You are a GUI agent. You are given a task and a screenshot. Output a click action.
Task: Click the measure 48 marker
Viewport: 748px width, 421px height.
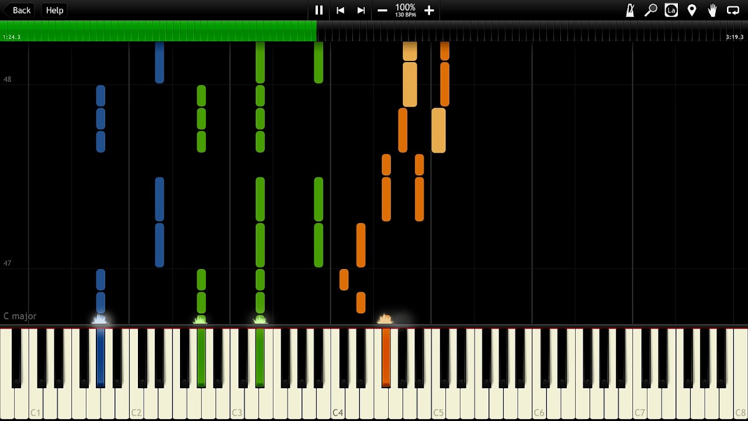7,79
